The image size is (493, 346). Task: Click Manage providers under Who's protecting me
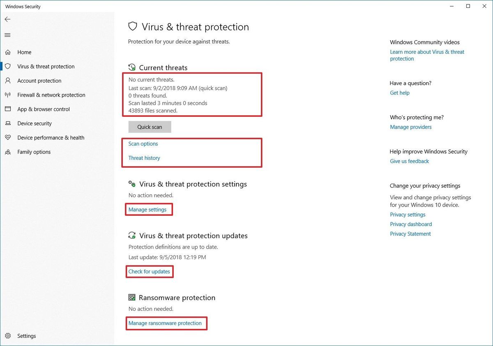click(x=410, y=127)
